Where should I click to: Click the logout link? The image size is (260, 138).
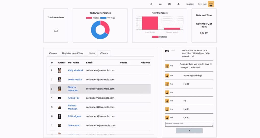pyautogui.click(x=190, y=4)
